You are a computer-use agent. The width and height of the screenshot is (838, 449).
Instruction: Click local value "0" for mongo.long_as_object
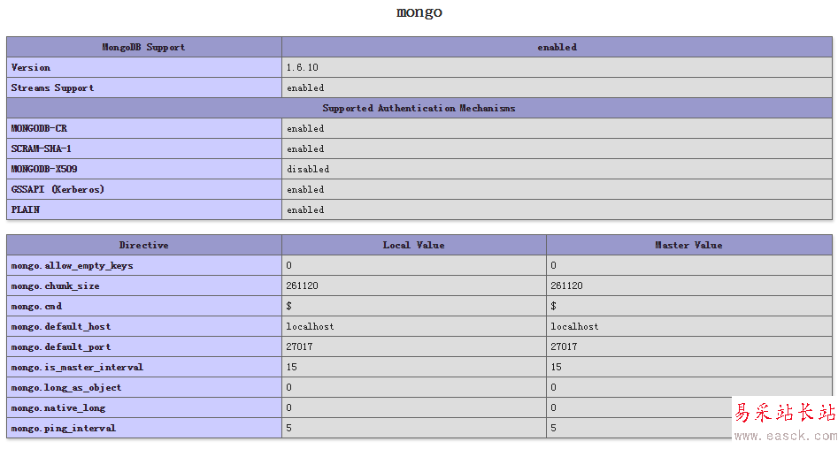pos(289,387)
